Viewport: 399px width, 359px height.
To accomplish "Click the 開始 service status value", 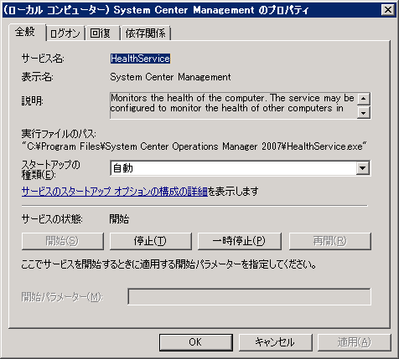I will tap(119, 219).
